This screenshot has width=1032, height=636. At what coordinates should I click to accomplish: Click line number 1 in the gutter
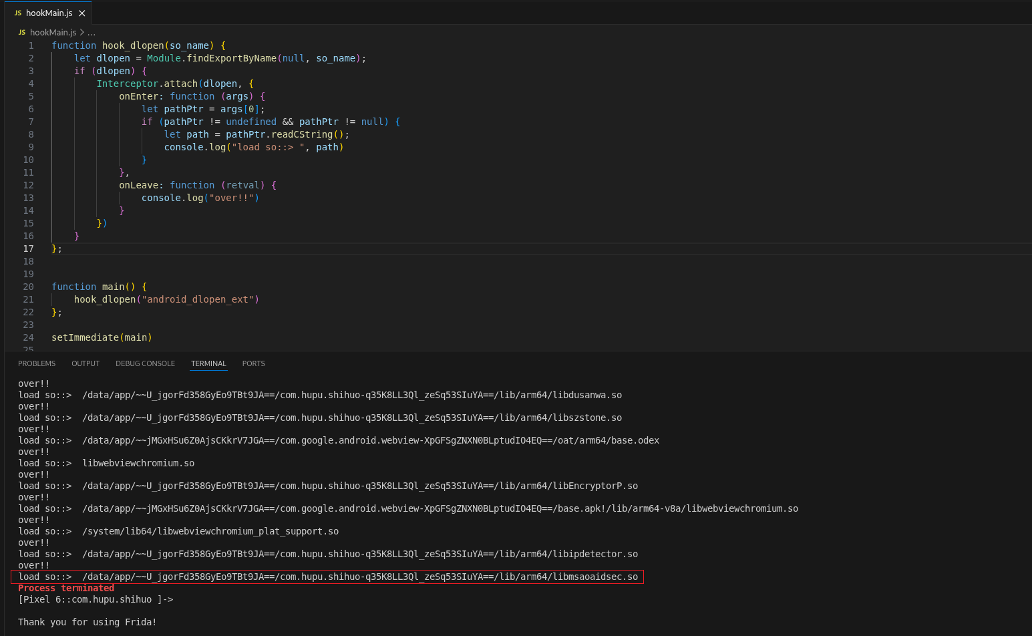31,45
